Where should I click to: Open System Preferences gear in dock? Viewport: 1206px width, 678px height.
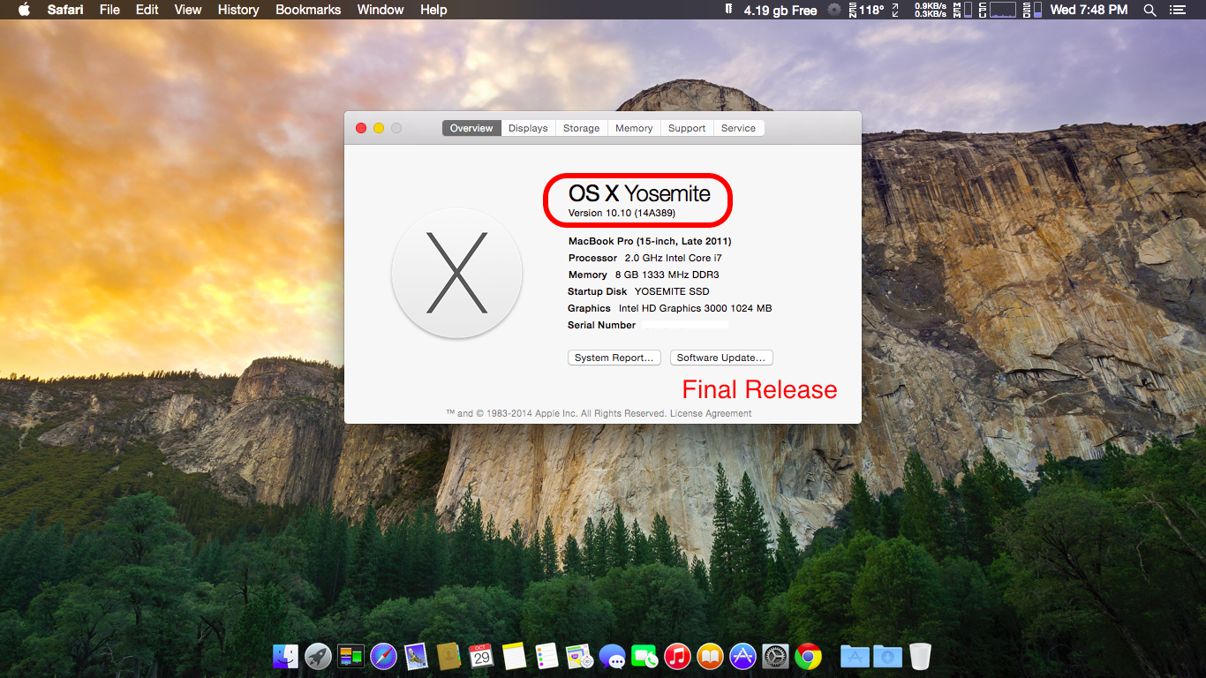[775, 656]
